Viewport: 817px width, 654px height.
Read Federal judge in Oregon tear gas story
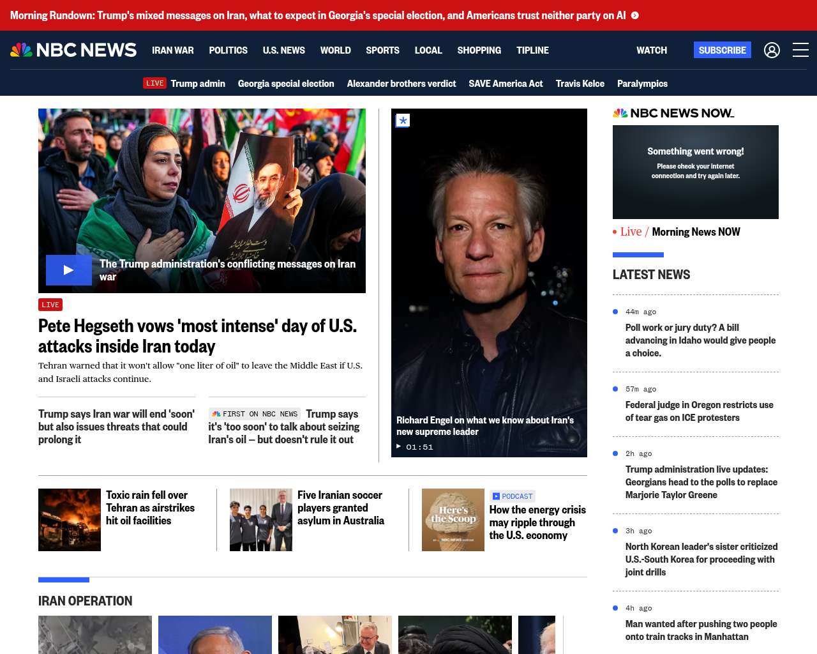[699, 411]
